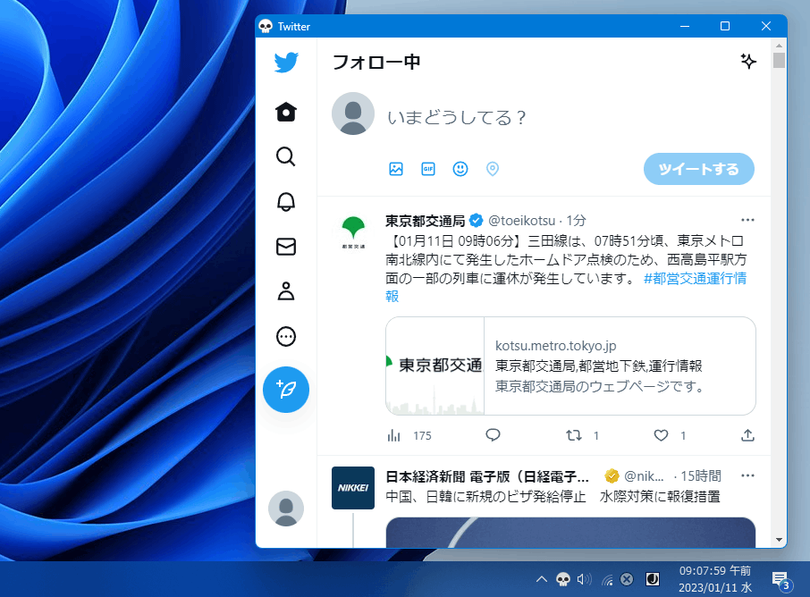810x597 pixels.
Task: Open the Home timeline icon
Action: [x=286, y=112]
